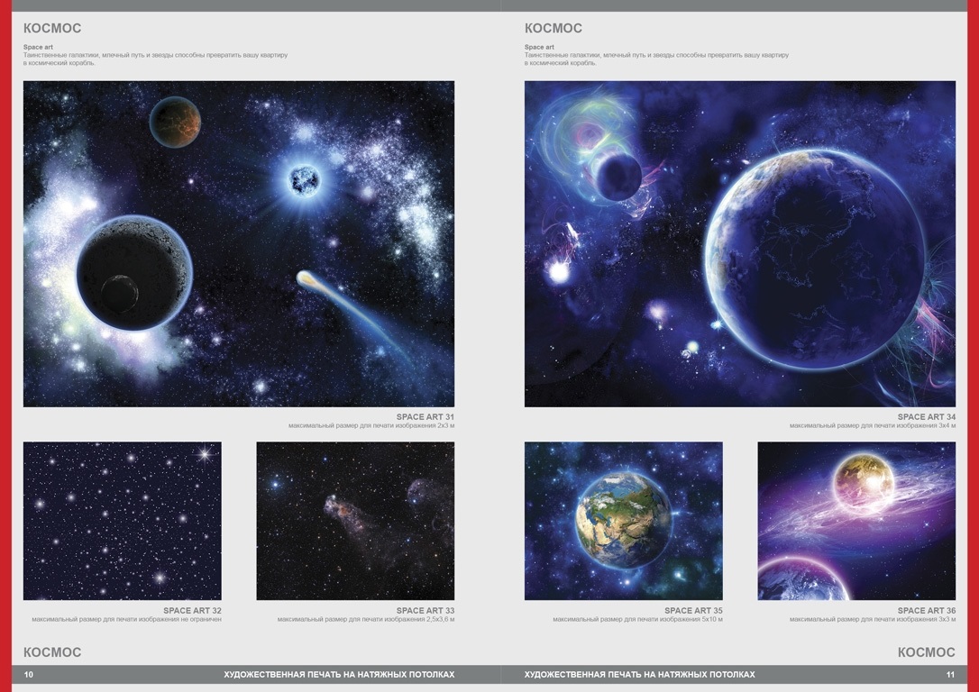Click the 'SPACE ART 32' caption label
The image size is (979, 692).
(x=192, y=610)
